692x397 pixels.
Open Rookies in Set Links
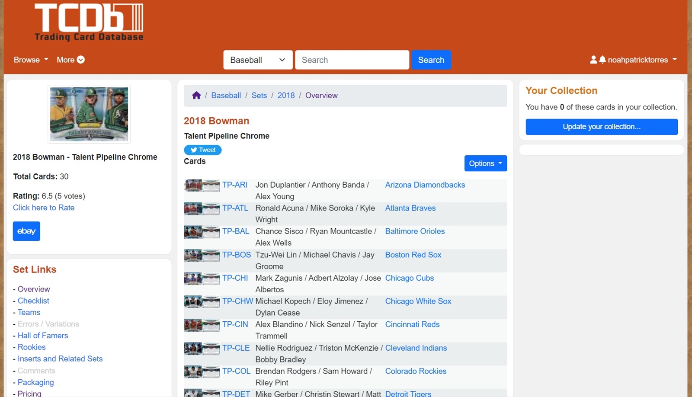click(x=32, y=347)
